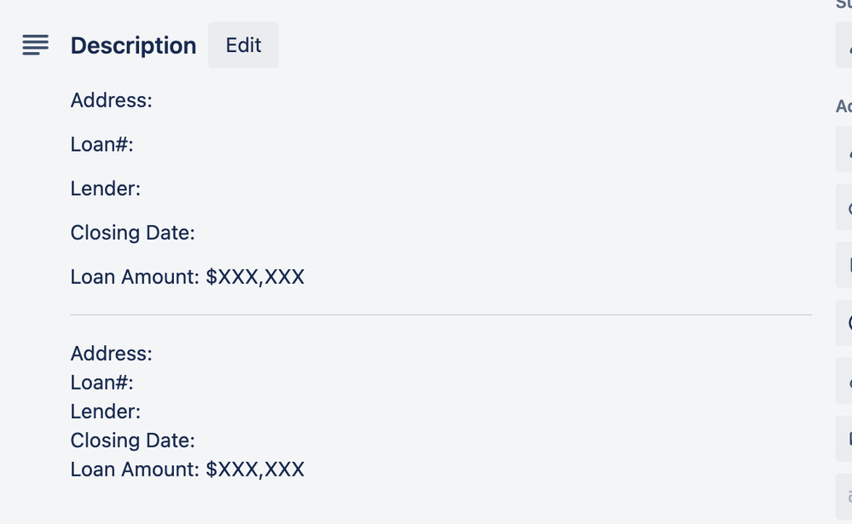Viewport: 852px width, 524px height.
Task: Click the Description heading text
Action: click(133, 46)
